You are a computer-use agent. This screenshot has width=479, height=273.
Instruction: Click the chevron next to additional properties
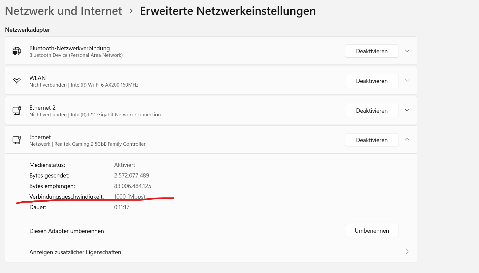407,252
